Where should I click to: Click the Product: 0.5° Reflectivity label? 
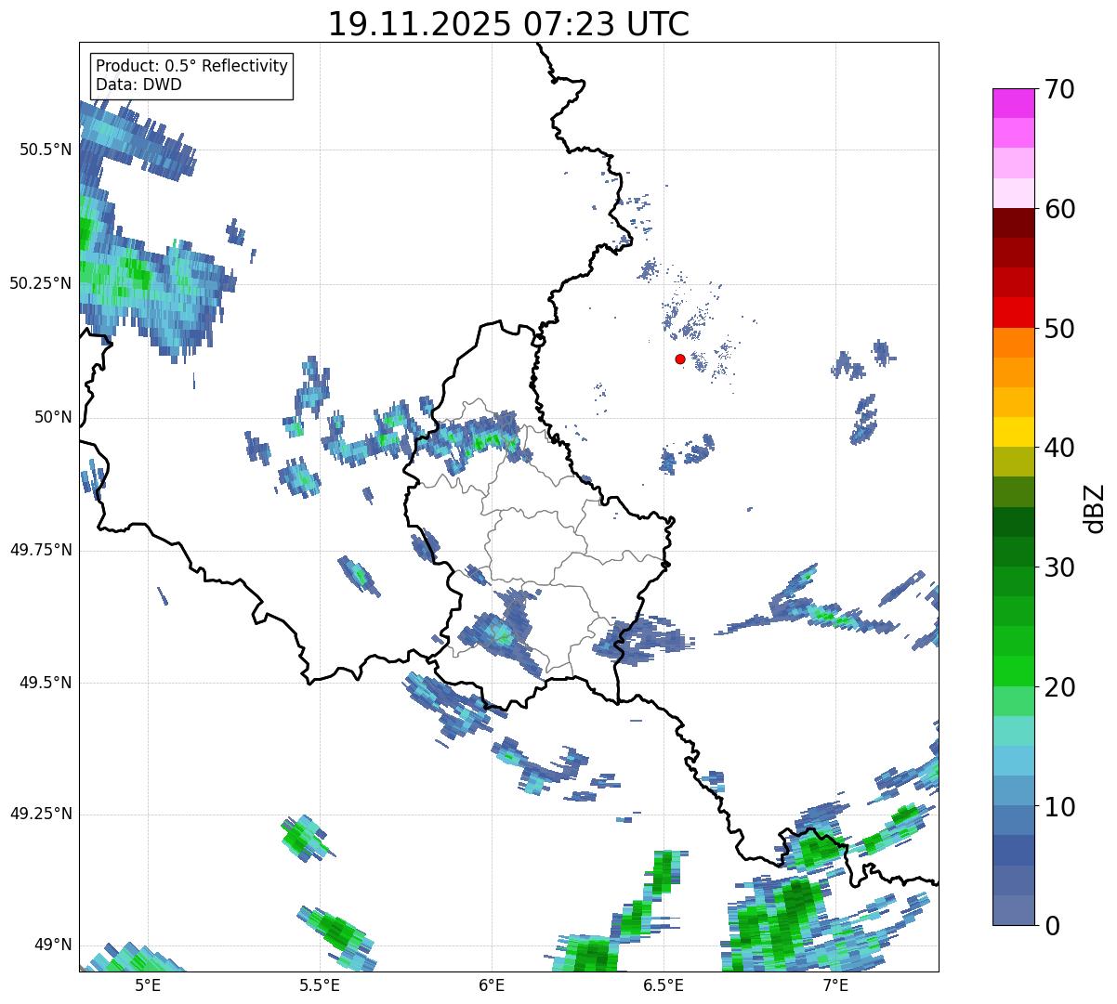pyautogui.click(x=191, y=67)
